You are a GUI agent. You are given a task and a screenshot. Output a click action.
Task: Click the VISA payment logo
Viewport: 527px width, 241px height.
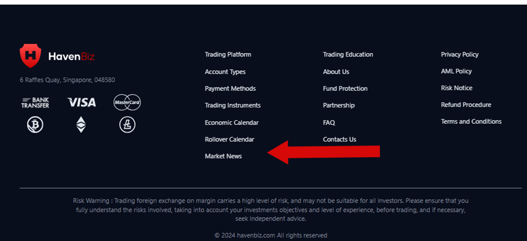coord(81,102)
